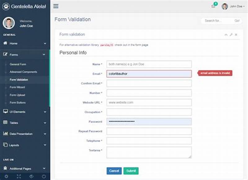
Task: Click the lock icon in bottom toolbar
Action: click(x=31, y=177)
